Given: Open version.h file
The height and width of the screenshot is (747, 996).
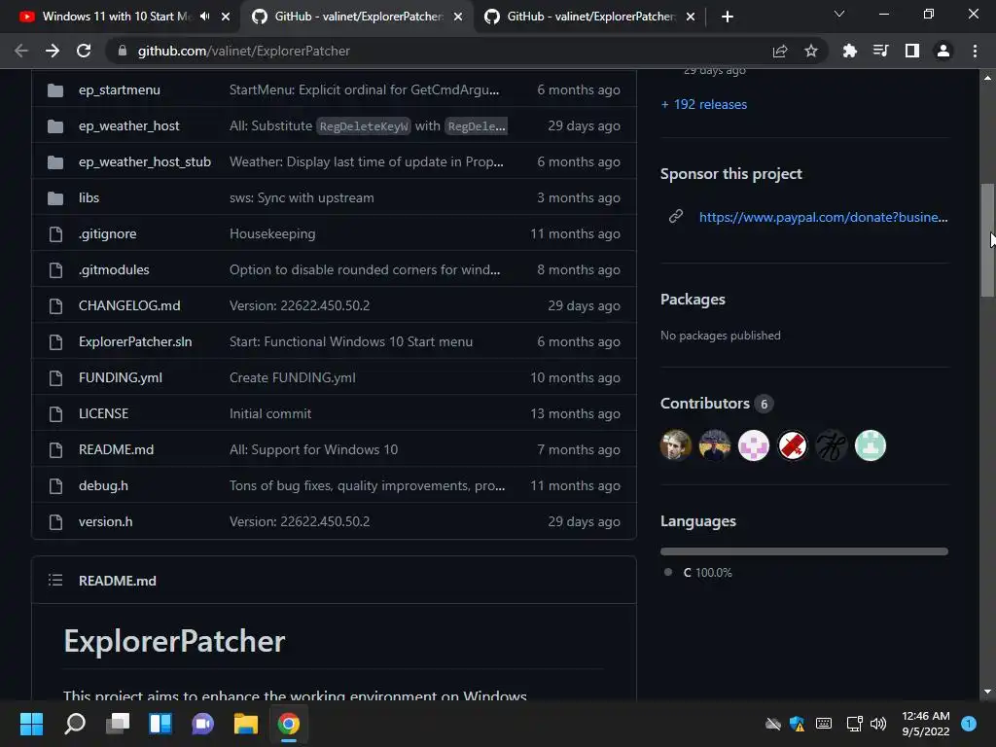Looking at the screenshot, I should [x=105, y=522].
